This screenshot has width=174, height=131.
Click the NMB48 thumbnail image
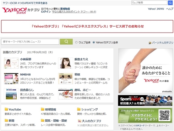tap(11, 79)
